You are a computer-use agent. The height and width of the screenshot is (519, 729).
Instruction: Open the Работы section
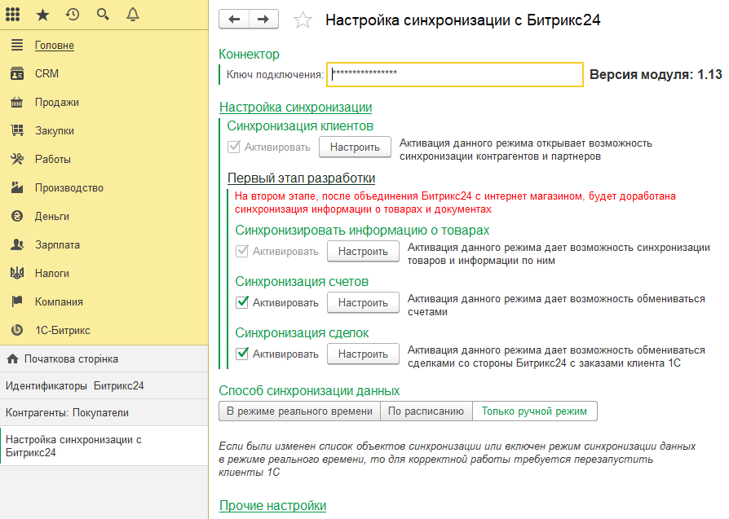point(53,160)
